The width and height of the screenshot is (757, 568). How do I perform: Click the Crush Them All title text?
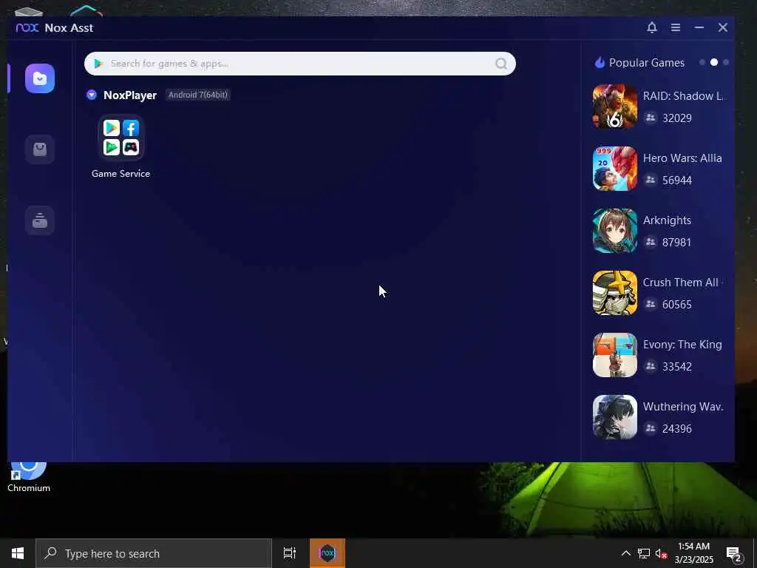pyautogui.click(x=681, y=282)
